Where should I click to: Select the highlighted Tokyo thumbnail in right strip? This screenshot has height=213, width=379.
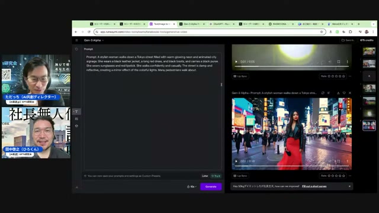point(369,125)
